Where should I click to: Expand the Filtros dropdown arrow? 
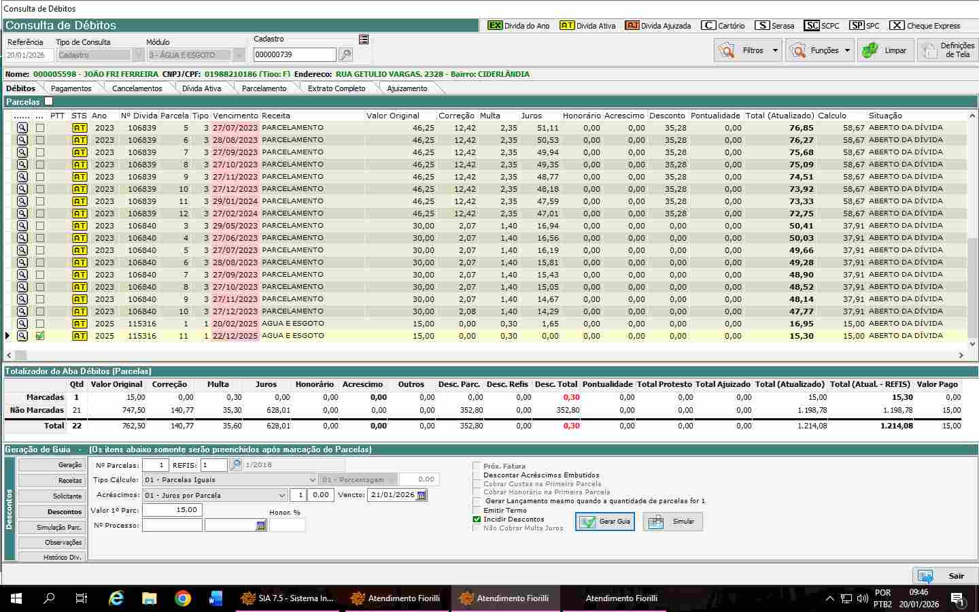coord(775,50)
